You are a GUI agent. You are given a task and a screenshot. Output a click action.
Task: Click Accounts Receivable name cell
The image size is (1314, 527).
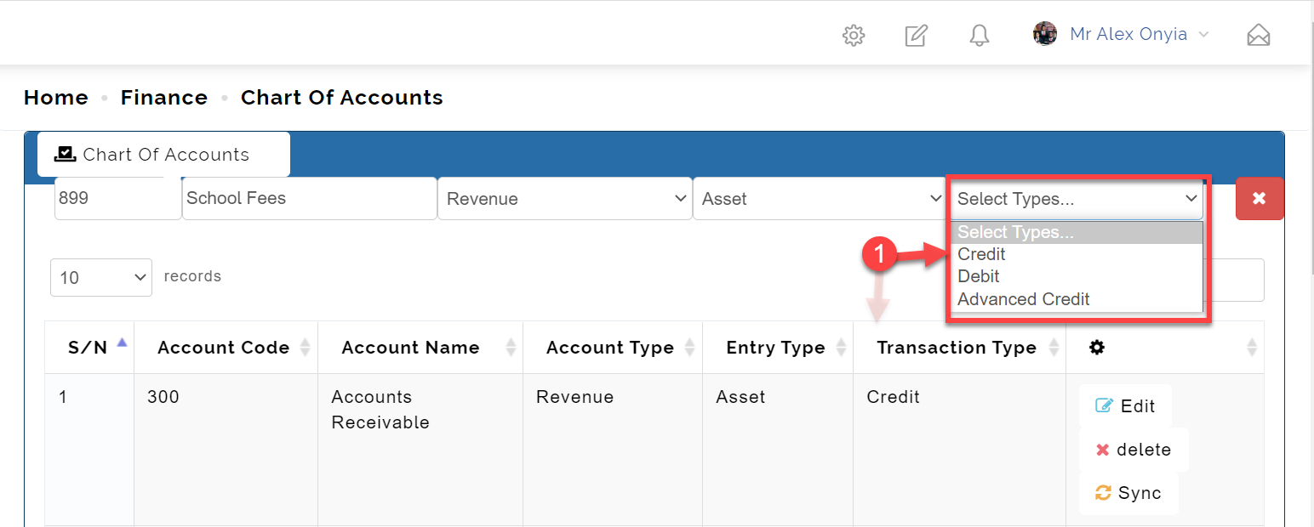[420, 450]
